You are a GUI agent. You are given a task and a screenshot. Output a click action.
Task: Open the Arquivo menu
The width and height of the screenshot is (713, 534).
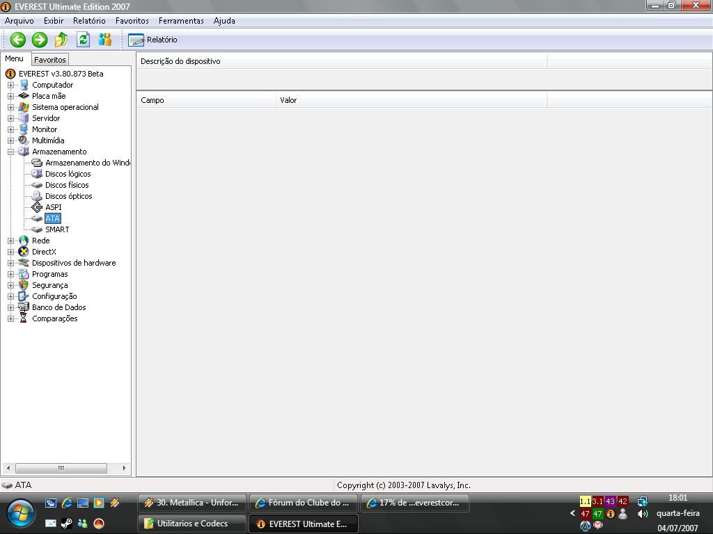pyautogui.click(x=19, y=21)
